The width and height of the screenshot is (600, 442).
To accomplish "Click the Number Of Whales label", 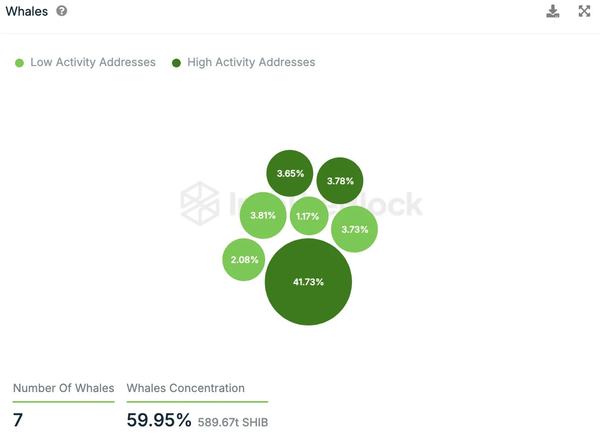I will pos(64,388).
